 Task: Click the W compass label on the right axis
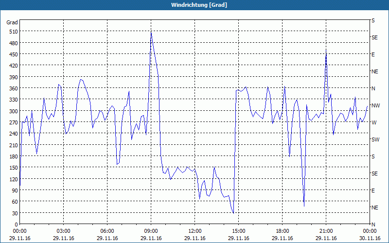[x=374, y=122]
